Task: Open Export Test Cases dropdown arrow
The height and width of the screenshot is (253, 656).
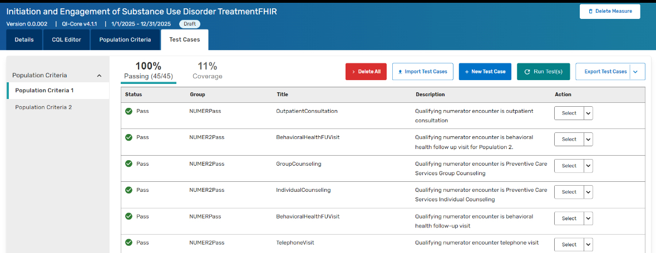Action: pyautogui.click(x=635, y=72)
